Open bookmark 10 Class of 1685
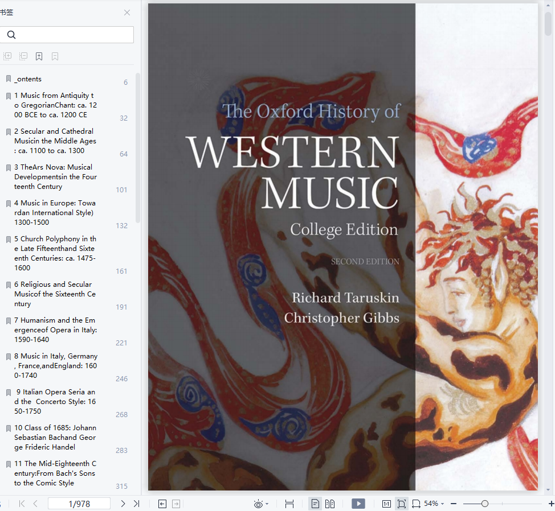Image resolution: width=555 pixels, height=511 pixels. 55,437
